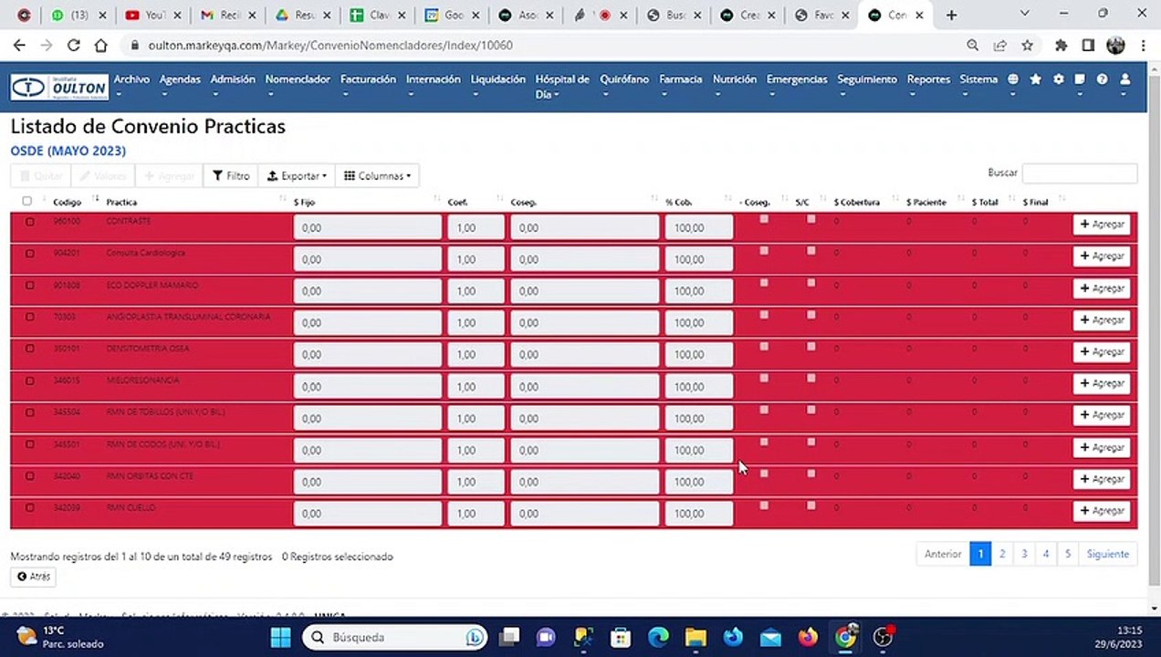Open the Farmacia menu
This screenshot has height=657, width=1161.
pos(681,85)
